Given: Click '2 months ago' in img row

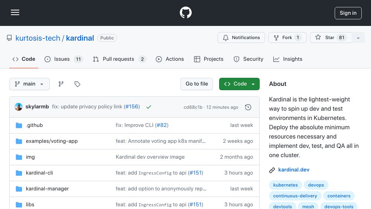Looking at the screenshot, I should click(237, 157).
